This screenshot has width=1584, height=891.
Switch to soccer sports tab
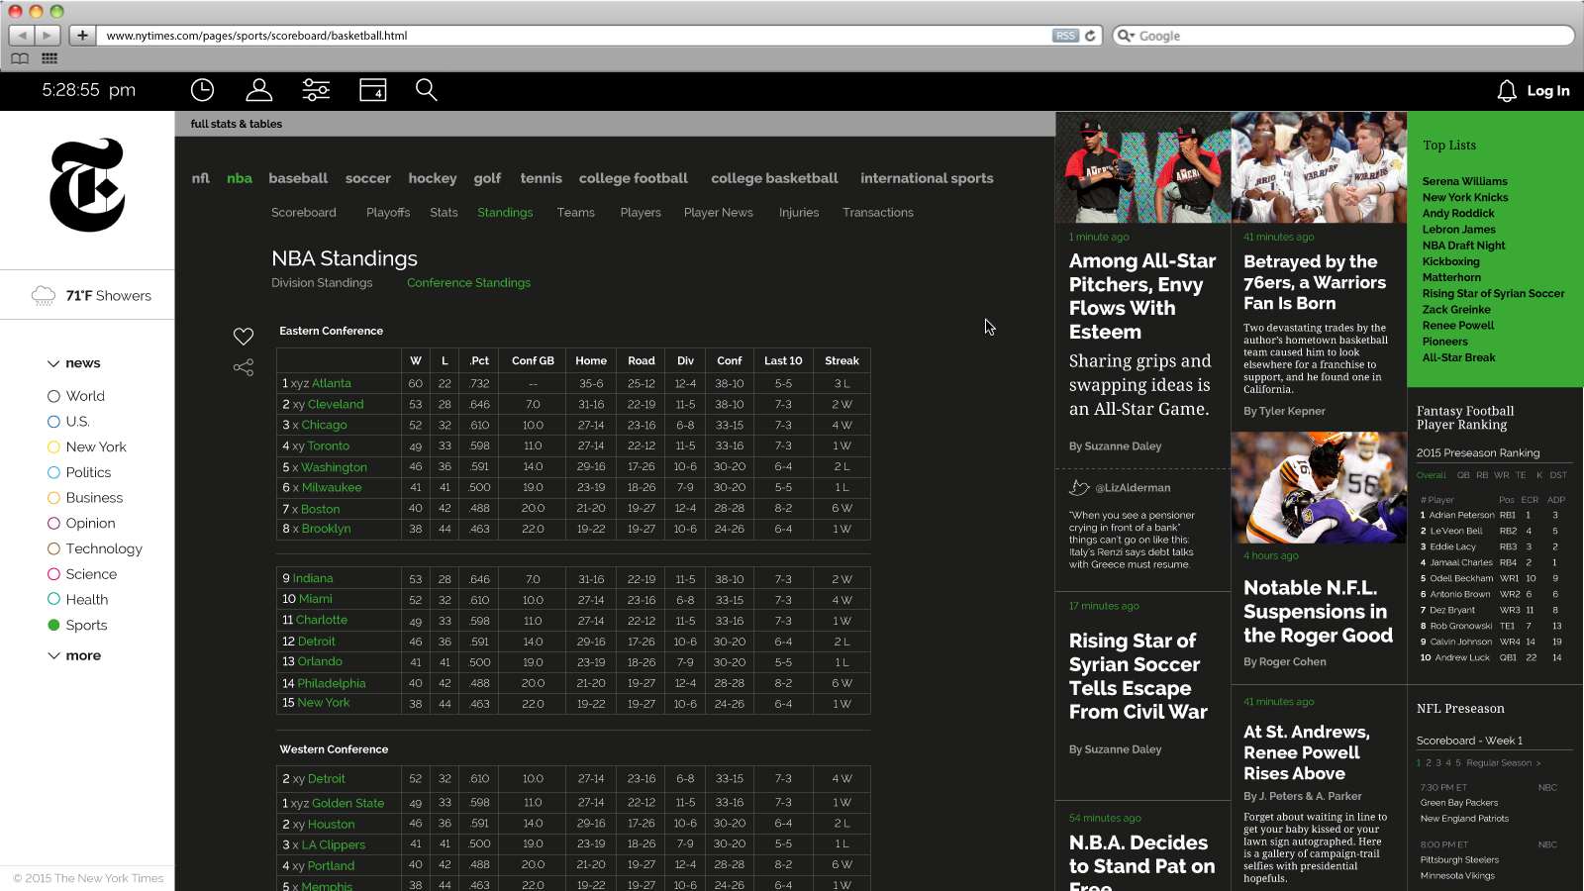click(x=368, y=178)
